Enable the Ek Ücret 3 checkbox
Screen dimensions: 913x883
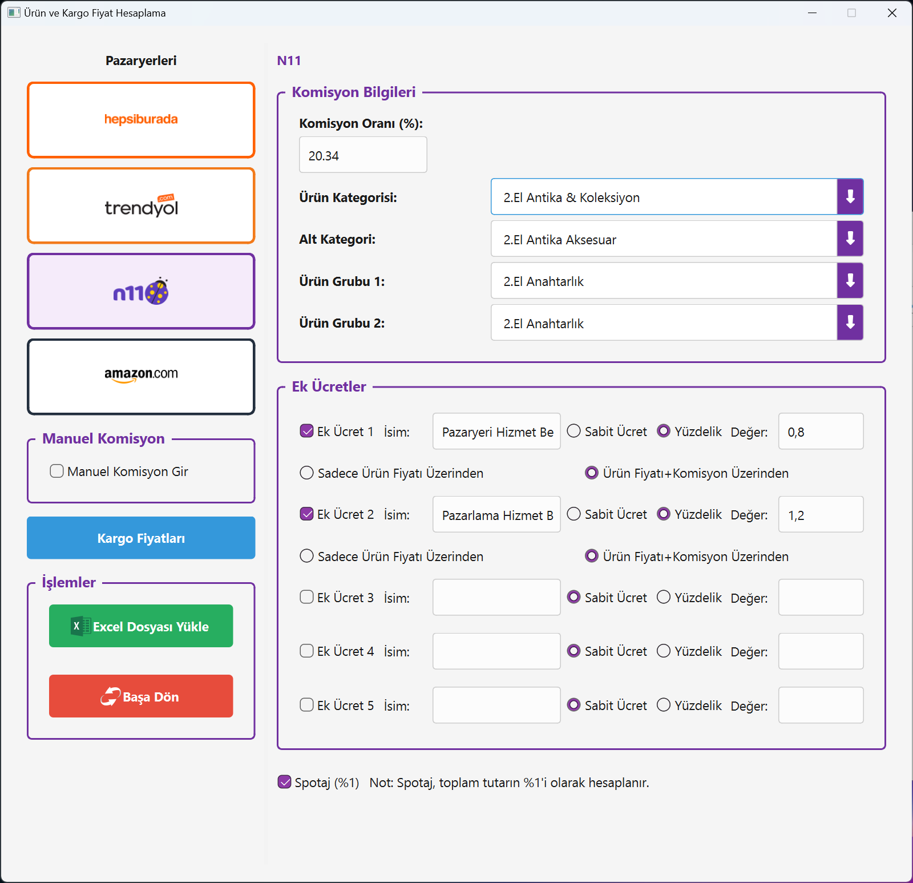point(306,597)
